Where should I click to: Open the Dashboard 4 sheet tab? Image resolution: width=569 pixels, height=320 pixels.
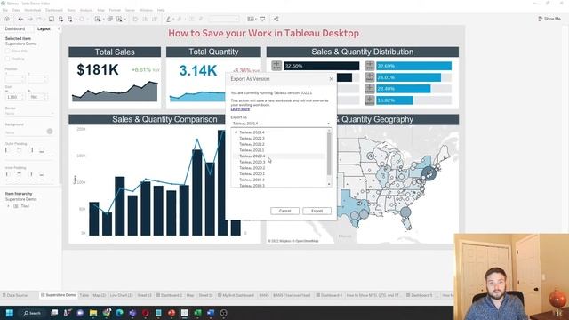point(329,295)
